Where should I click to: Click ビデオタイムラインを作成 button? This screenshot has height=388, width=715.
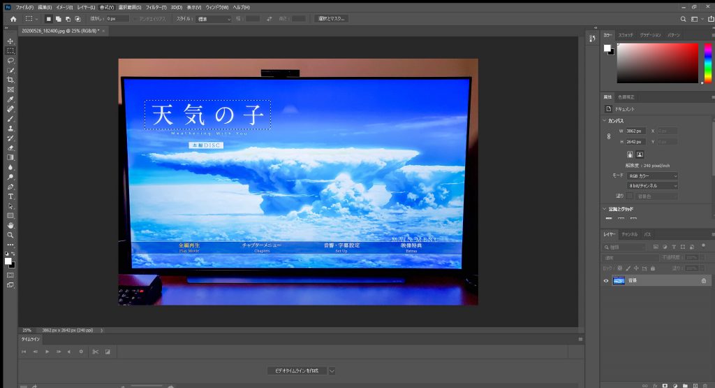point(296,371)
